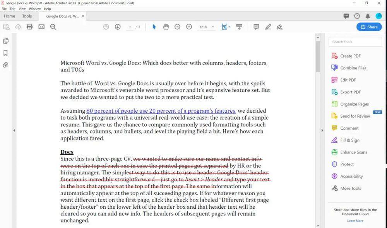Viewport: 387px width, 228px height.
Task: Click the Zoom in plus icon
Action: point(189,27)
